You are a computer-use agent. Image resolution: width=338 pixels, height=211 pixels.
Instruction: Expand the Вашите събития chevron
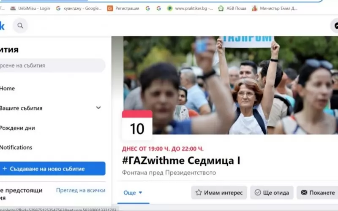coord(98,108)
